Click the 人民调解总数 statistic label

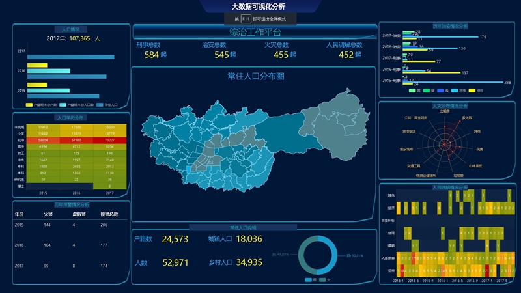click(344, 45)
